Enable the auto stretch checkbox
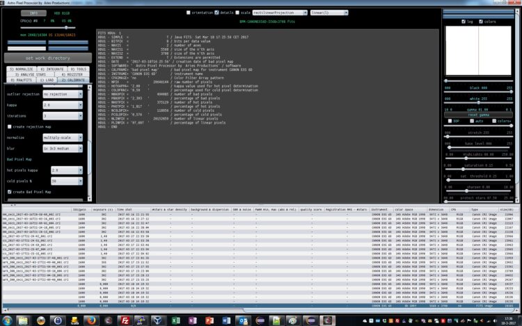This screenshot has width=522, height=326. click(x=472, y=121)
